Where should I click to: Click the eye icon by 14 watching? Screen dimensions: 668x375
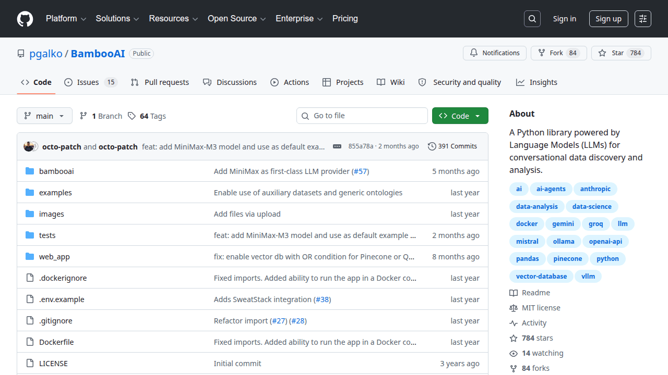point(514,353)
